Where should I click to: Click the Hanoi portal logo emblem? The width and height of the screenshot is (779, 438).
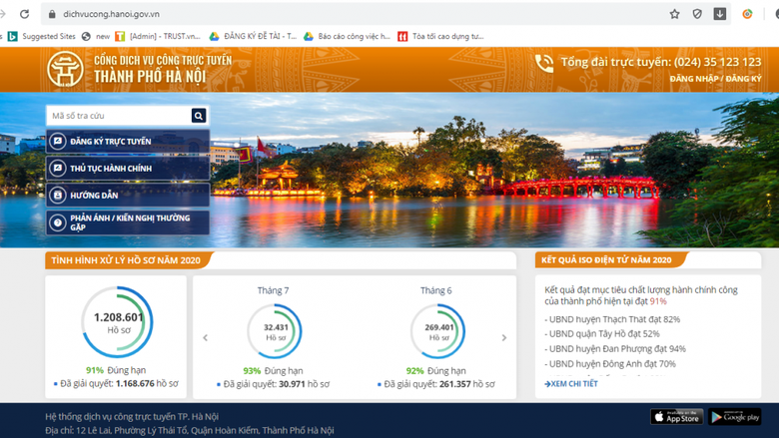click(x=66, y=69)
